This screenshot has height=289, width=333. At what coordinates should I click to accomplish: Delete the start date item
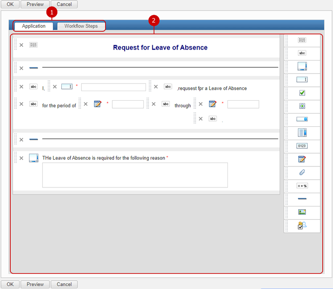[86, 104]
